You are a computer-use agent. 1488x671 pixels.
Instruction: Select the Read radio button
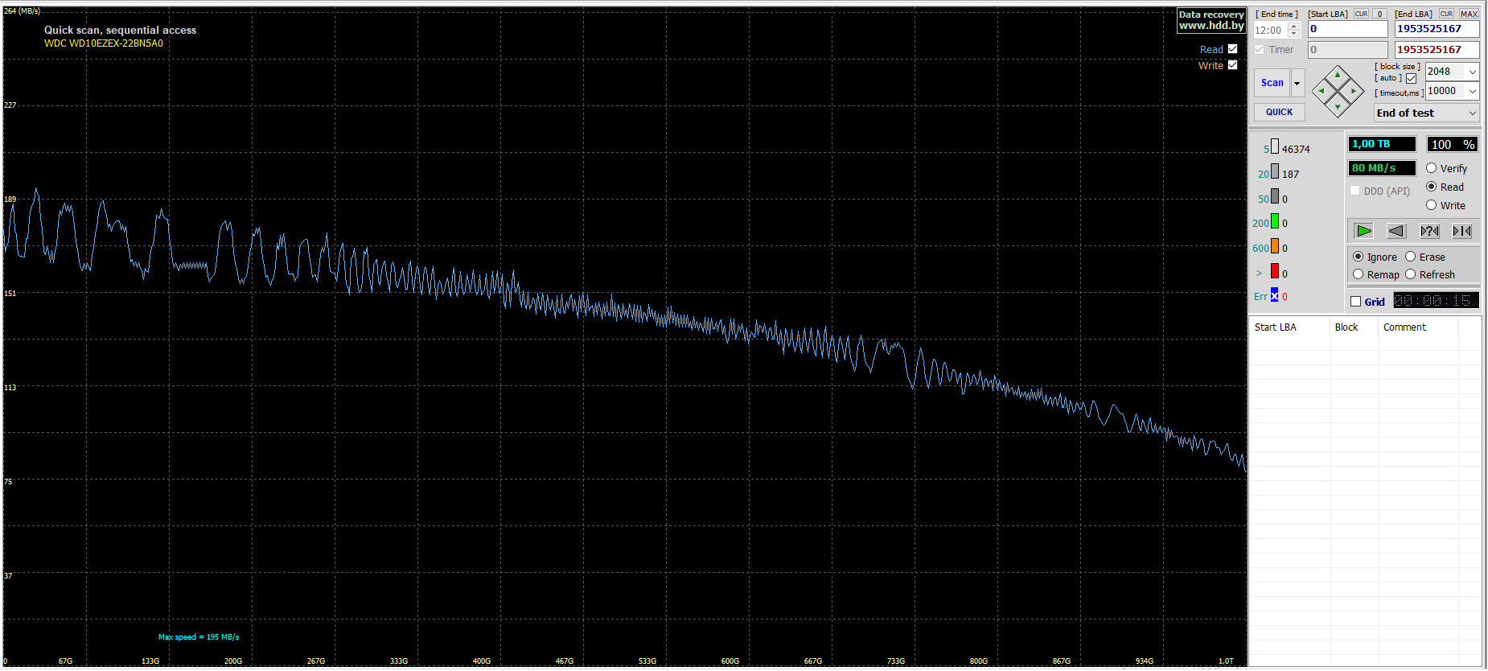pyautogui.click(x=1431, y=187)
